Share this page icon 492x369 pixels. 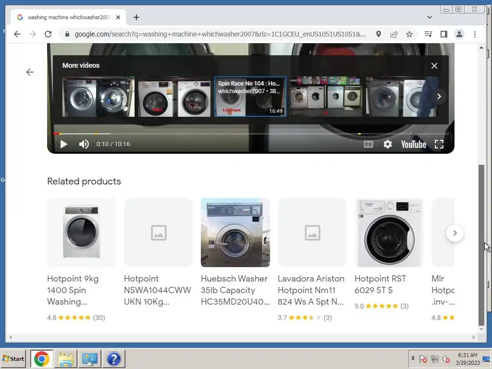tap(394, 34)
